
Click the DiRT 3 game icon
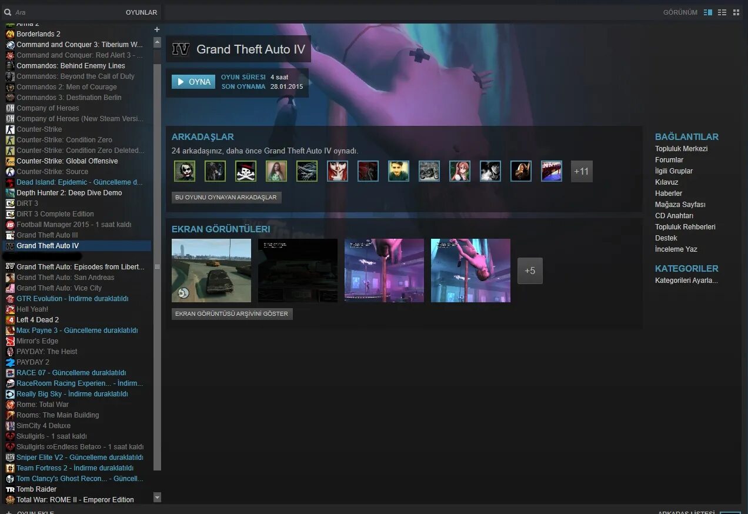point(10,203)
